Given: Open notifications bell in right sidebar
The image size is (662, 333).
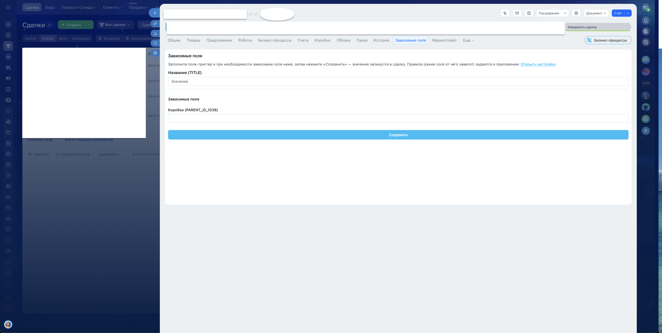Looking at the screenshot, I should pos(646,21).
